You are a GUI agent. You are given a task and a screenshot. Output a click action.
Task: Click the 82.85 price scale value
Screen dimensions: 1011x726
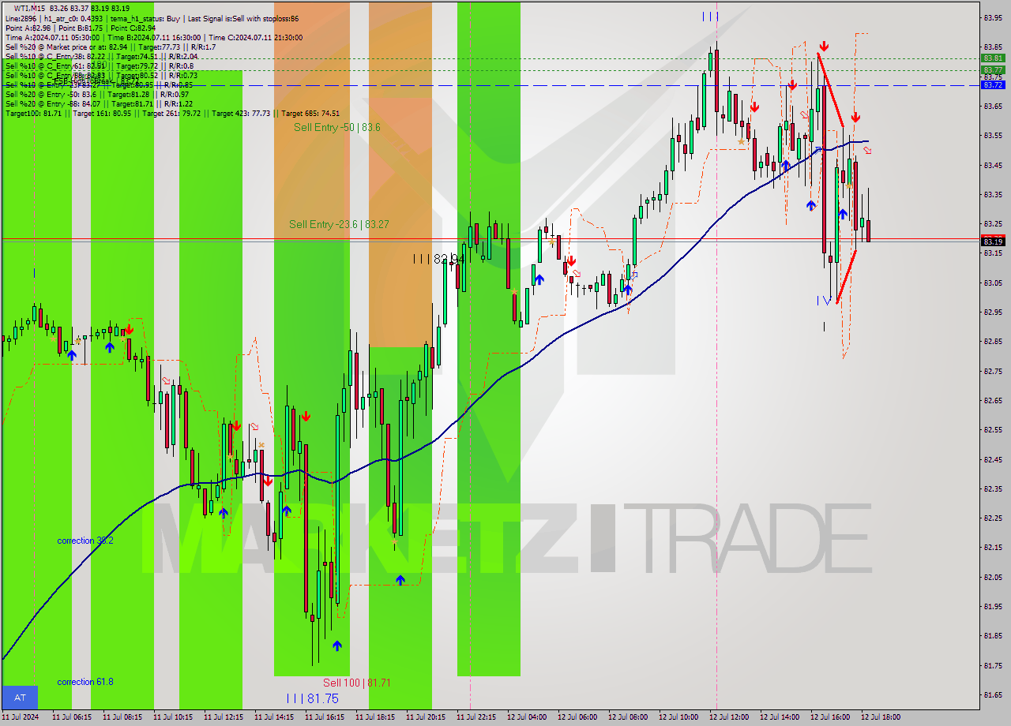[993, 342]
